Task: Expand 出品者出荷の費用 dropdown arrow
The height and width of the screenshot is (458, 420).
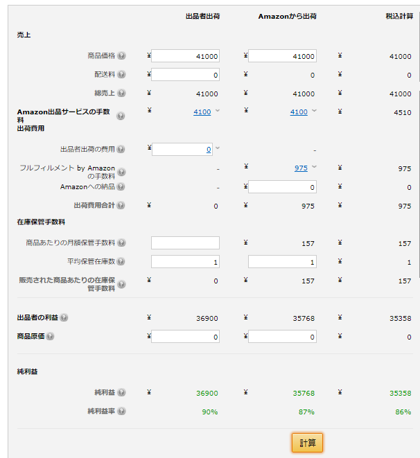Action: (x=218, y=148)
